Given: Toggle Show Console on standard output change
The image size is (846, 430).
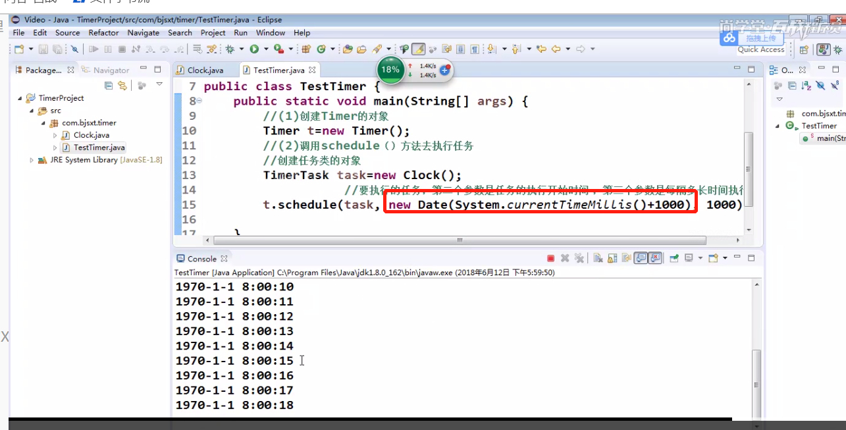Looking at the screenshot, I should pyautogui.click(x=641, y=258).
